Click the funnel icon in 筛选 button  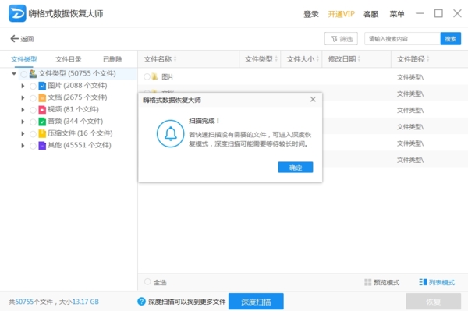(335, 39)
